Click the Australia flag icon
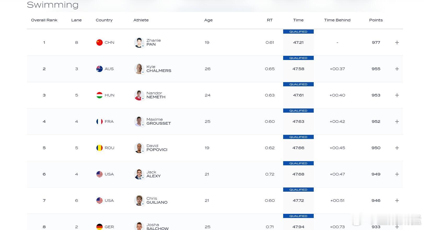This screenshot has width=425, height=230. coord(100,69)
